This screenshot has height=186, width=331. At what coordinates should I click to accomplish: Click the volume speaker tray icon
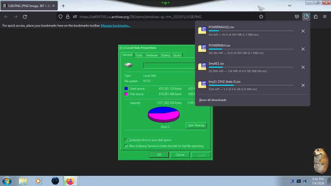click(305, 181)
